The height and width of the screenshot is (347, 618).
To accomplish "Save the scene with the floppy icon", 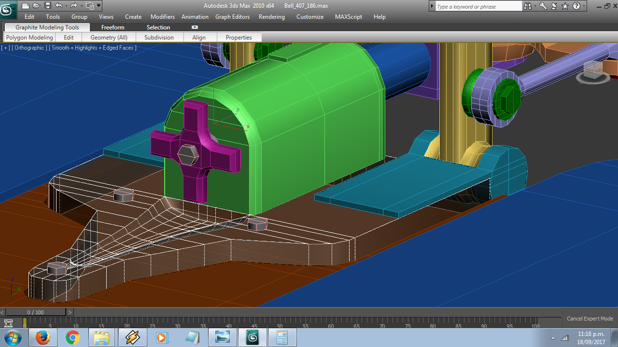I will pyautogui.click(x=47, y=5).
